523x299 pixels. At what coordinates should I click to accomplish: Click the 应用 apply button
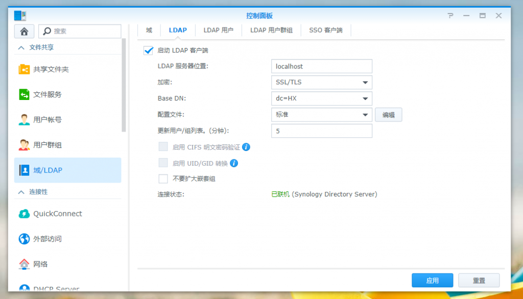click(x=432, y=280)
